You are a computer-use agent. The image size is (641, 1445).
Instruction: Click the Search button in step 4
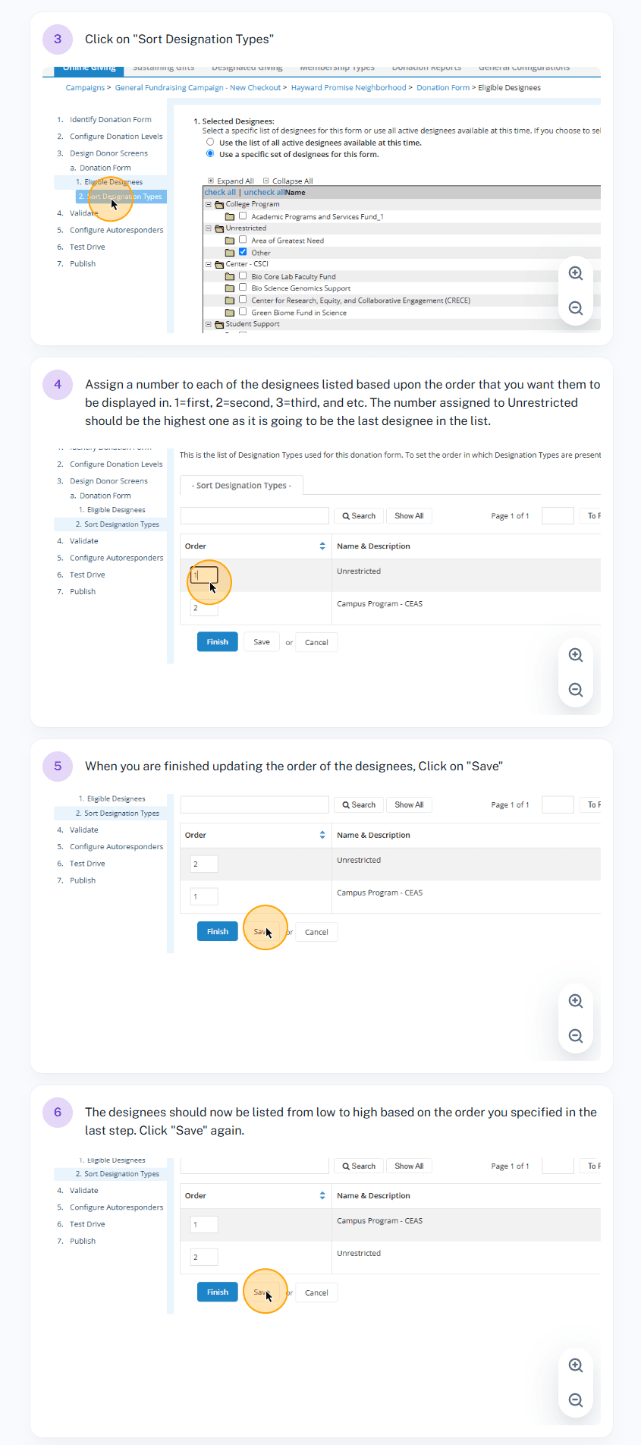(359, 516)
